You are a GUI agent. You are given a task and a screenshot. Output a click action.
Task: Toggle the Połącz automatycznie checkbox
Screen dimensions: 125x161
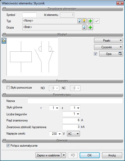8,146
